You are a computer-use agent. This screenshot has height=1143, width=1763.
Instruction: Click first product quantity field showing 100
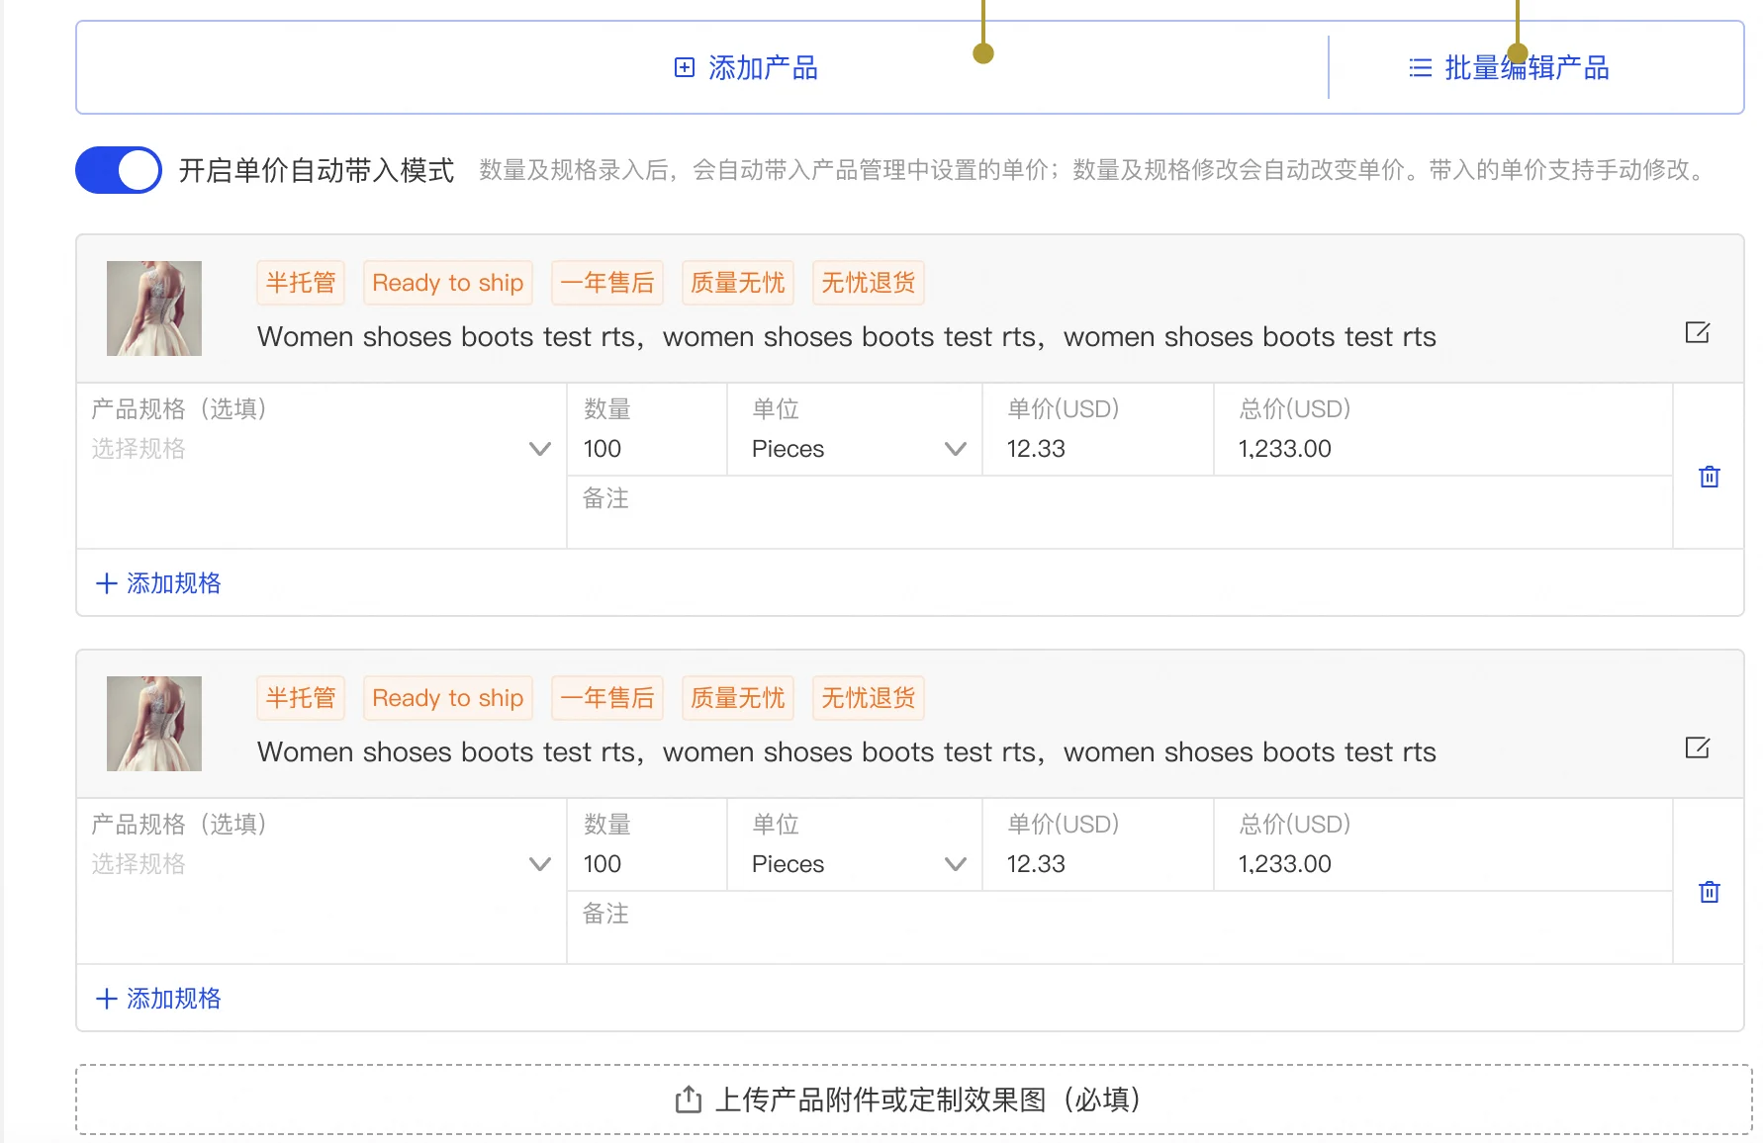click(645, 449)
